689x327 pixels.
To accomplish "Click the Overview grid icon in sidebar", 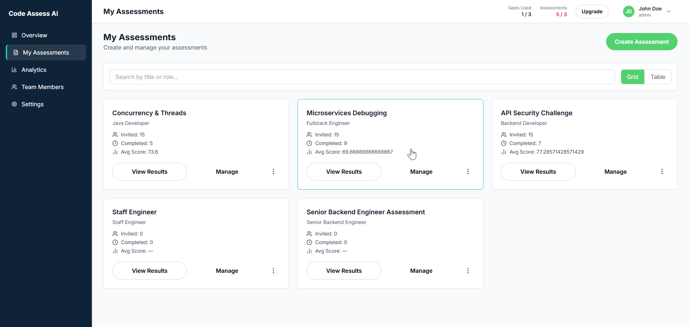I will 14,35.
